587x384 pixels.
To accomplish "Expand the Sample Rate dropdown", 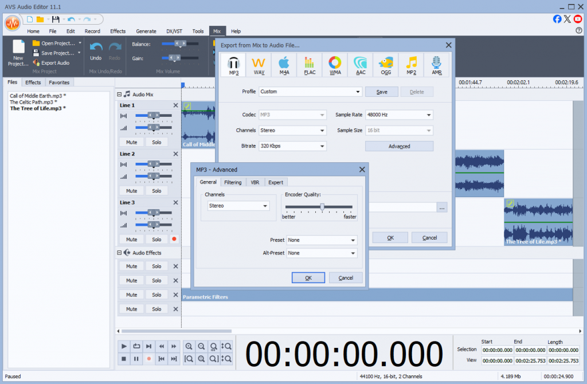I will [x=399, y=115].
